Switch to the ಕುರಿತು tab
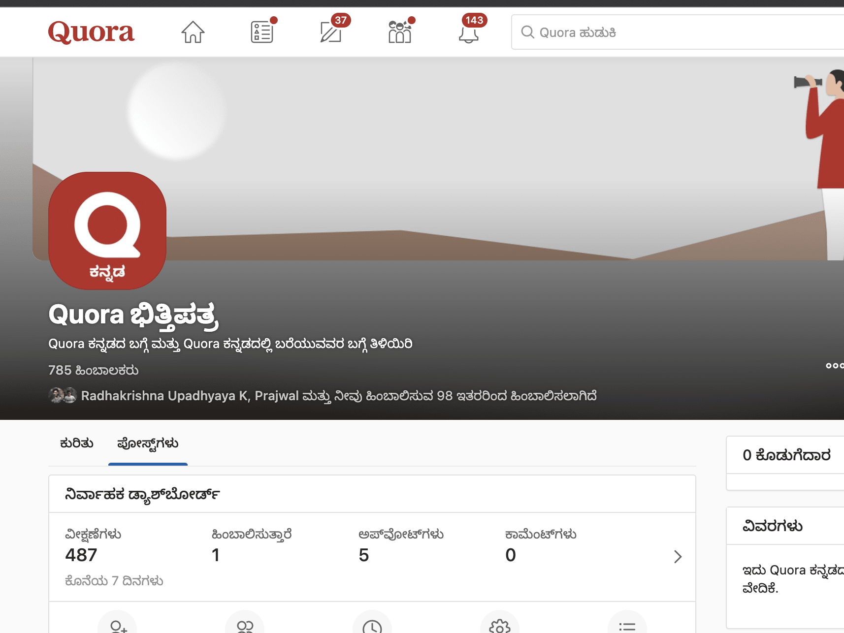This screenshot has height=633, width=844. 77,443
